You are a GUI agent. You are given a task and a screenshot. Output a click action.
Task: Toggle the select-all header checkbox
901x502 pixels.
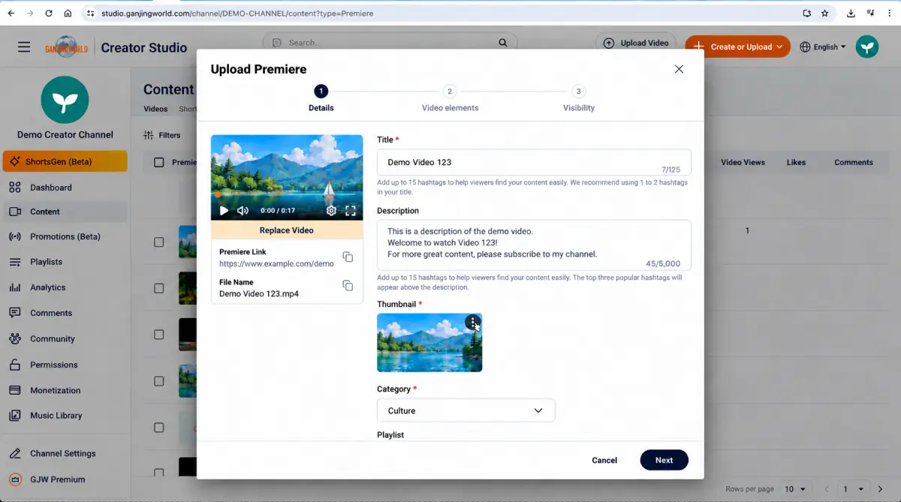coord(158,162)
